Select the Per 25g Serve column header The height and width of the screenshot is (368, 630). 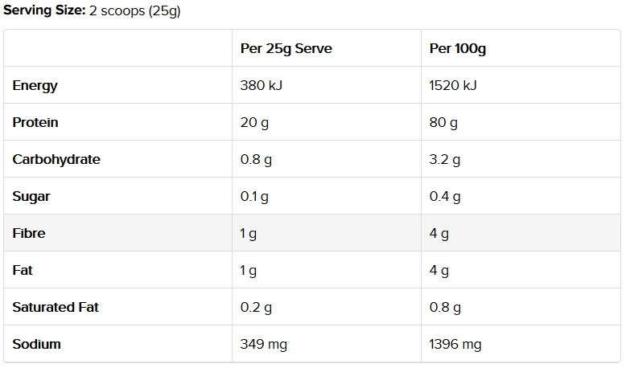[286, 48]
